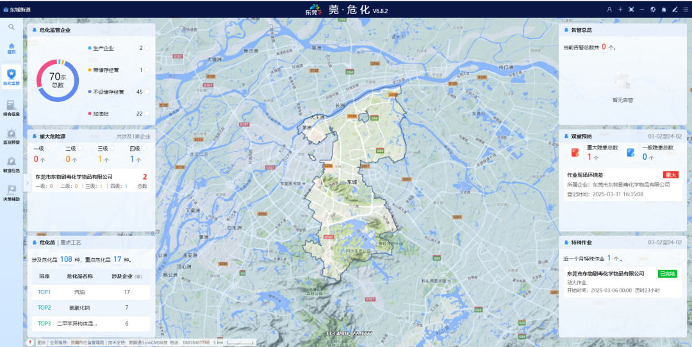The image size is (692, 347).
Task: Open 综合信息 in the left sidebar
Action: tap(12, 108)
